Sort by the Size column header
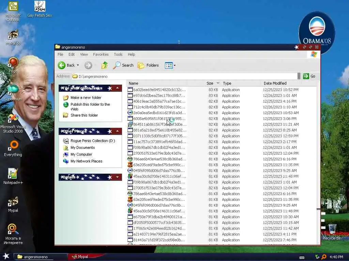The width and height of the screenshot is (349, 261). tap(203, 83)
